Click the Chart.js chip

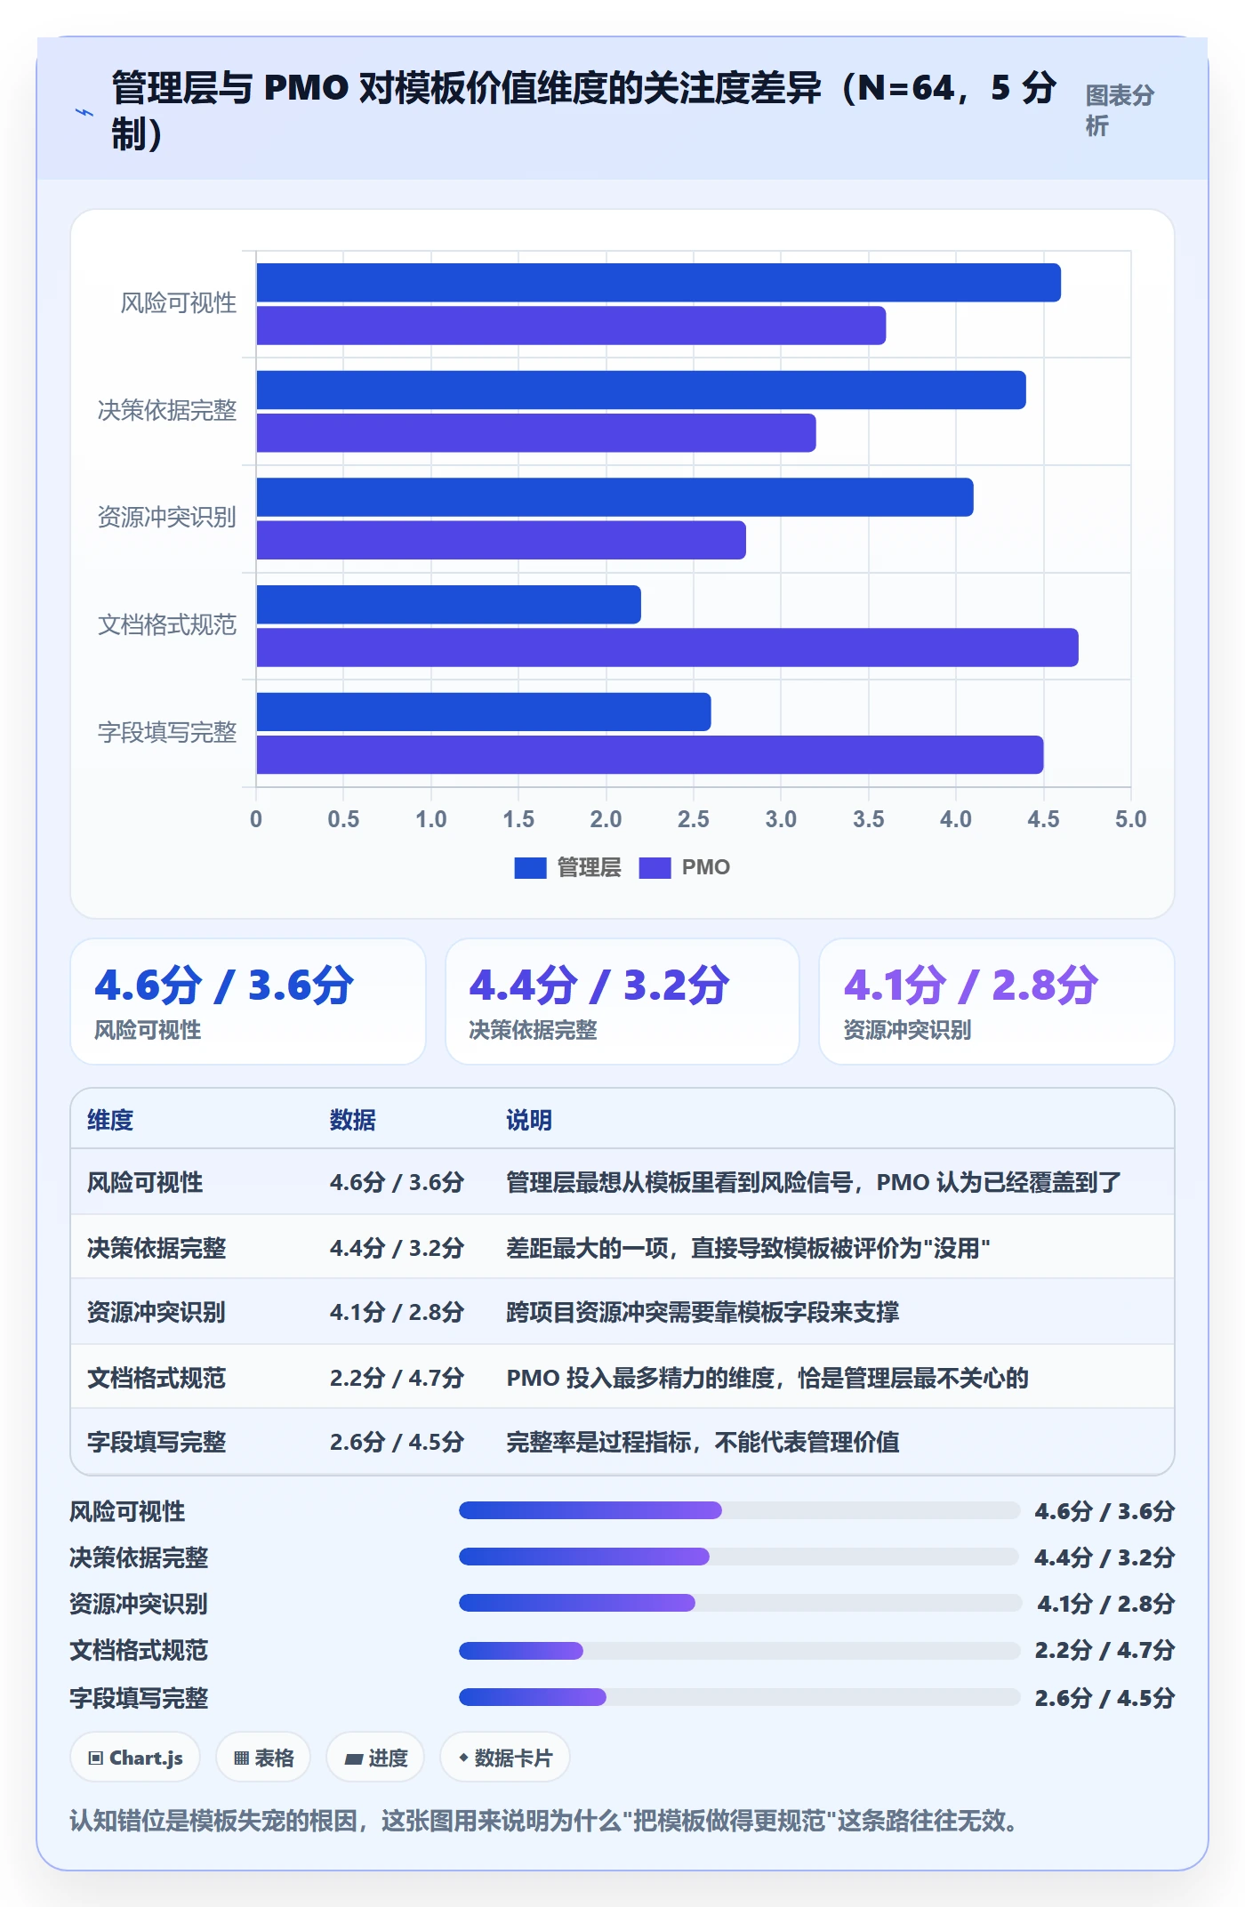135,1758
